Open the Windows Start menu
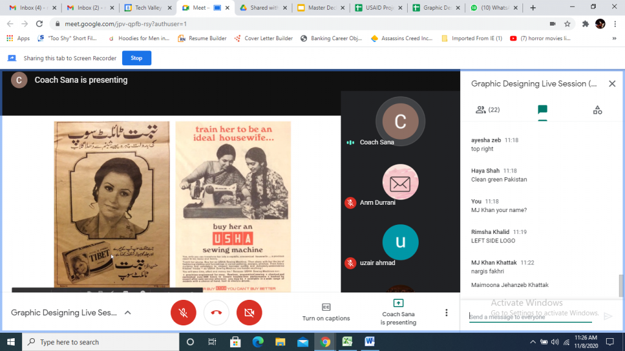 click(11, 342)
